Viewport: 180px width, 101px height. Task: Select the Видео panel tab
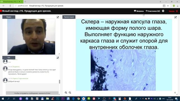tap(9, 17)
